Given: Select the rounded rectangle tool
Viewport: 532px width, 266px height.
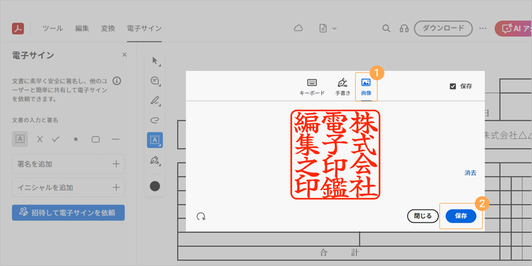Looking at the screenshot, I should [96, 139].
